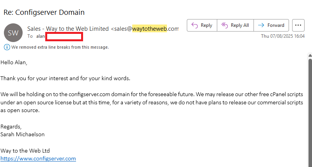Click the blue info icon beside line breaks notice

click(x=7, y=47)
